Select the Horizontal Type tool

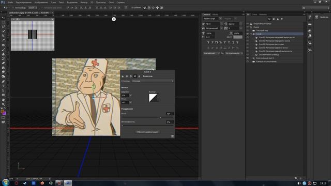3,86
